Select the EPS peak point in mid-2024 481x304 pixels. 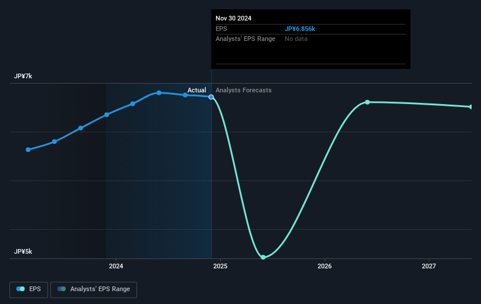coord(159,93)
